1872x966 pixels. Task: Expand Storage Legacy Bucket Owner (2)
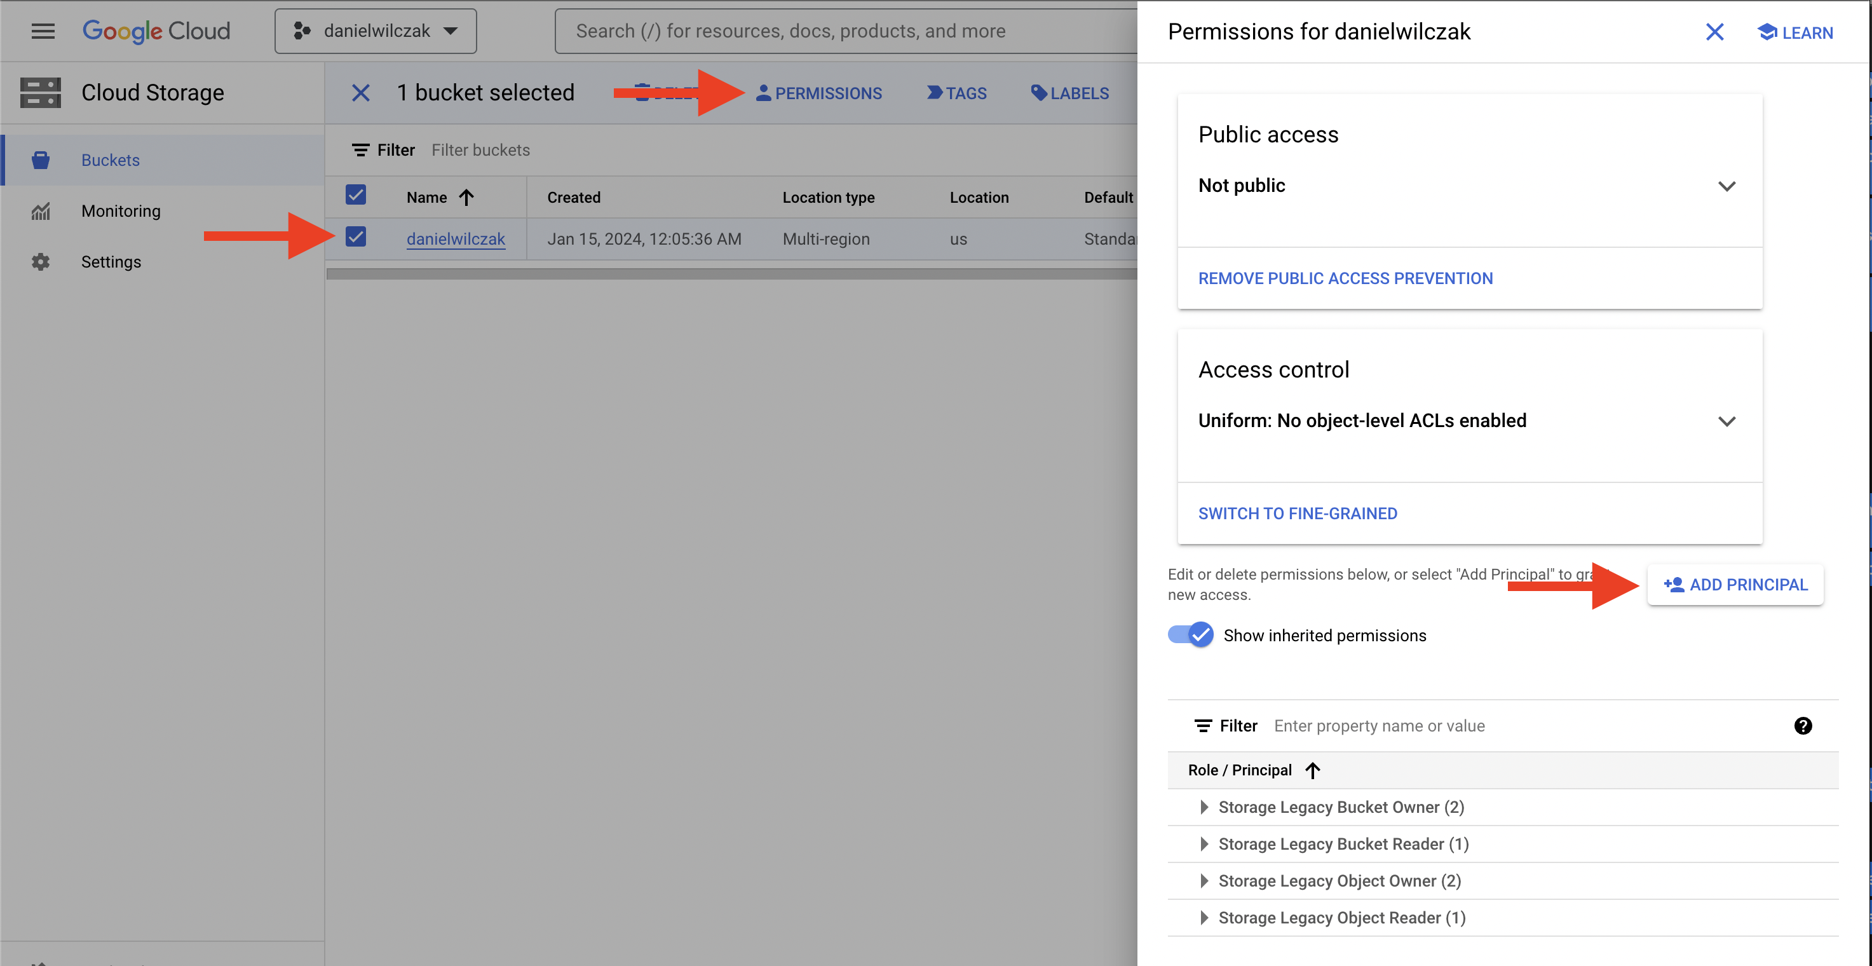point(1204,808)
